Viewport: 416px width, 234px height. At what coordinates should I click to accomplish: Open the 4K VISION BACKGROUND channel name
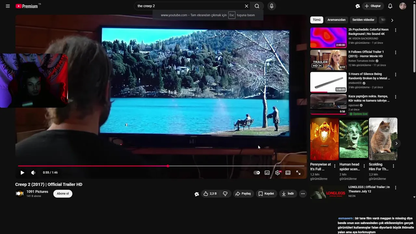(363, 38)
